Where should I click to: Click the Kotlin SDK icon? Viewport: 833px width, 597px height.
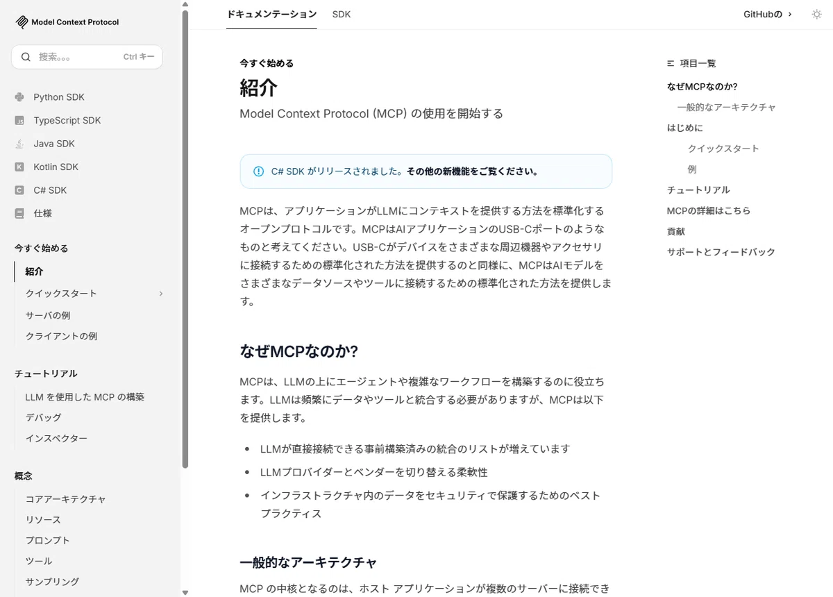click(x=19, y=167)
